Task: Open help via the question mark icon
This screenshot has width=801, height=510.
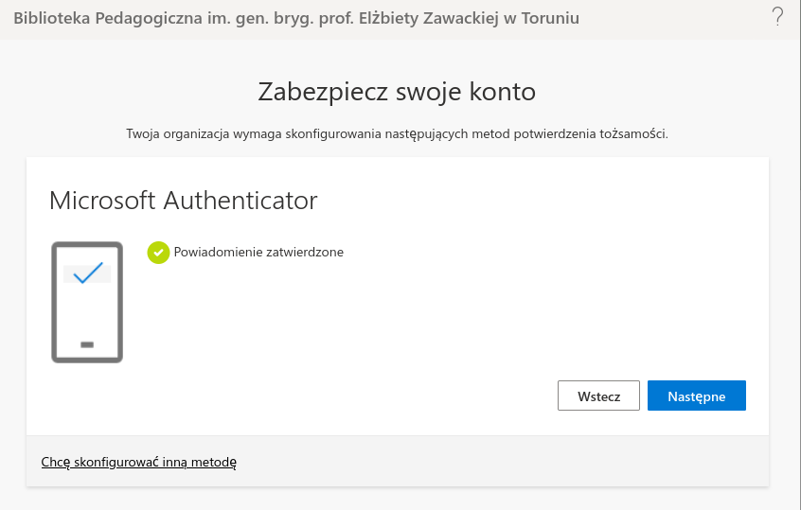Action: coord(778,16)
